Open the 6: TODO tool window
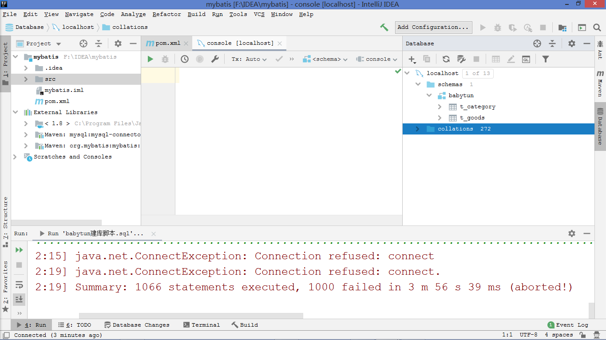This screenshot has height=340, width=606. [x=75, y=325]
